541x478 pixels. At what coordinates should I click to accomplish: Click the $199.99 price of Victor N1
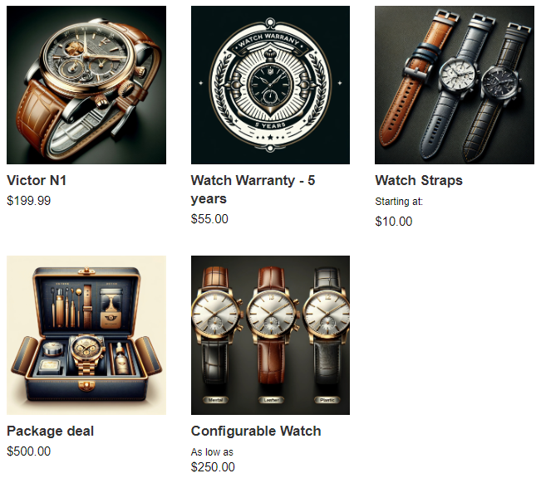(x=28, y=201)
